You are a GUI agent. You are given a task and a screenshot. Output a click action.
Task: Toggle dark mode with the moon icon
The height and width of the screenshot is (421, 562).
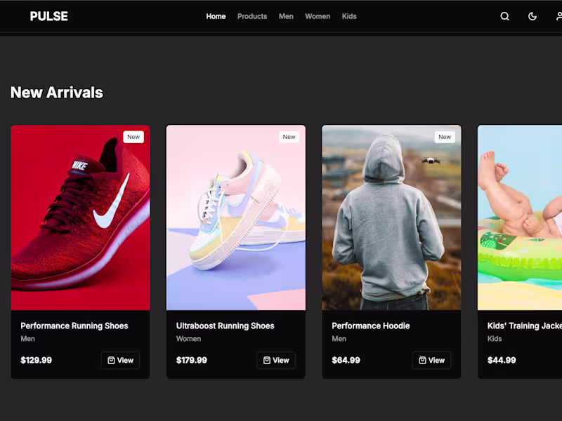[x=532, y=16]
